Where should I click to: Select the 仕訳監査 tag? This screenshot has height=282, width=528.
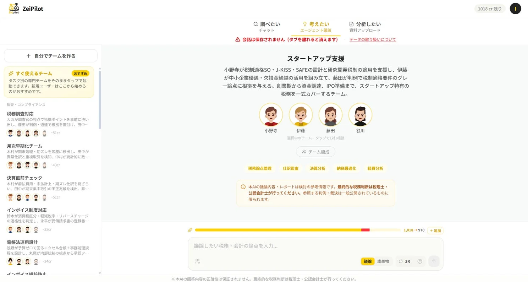(x=291, y=168)
